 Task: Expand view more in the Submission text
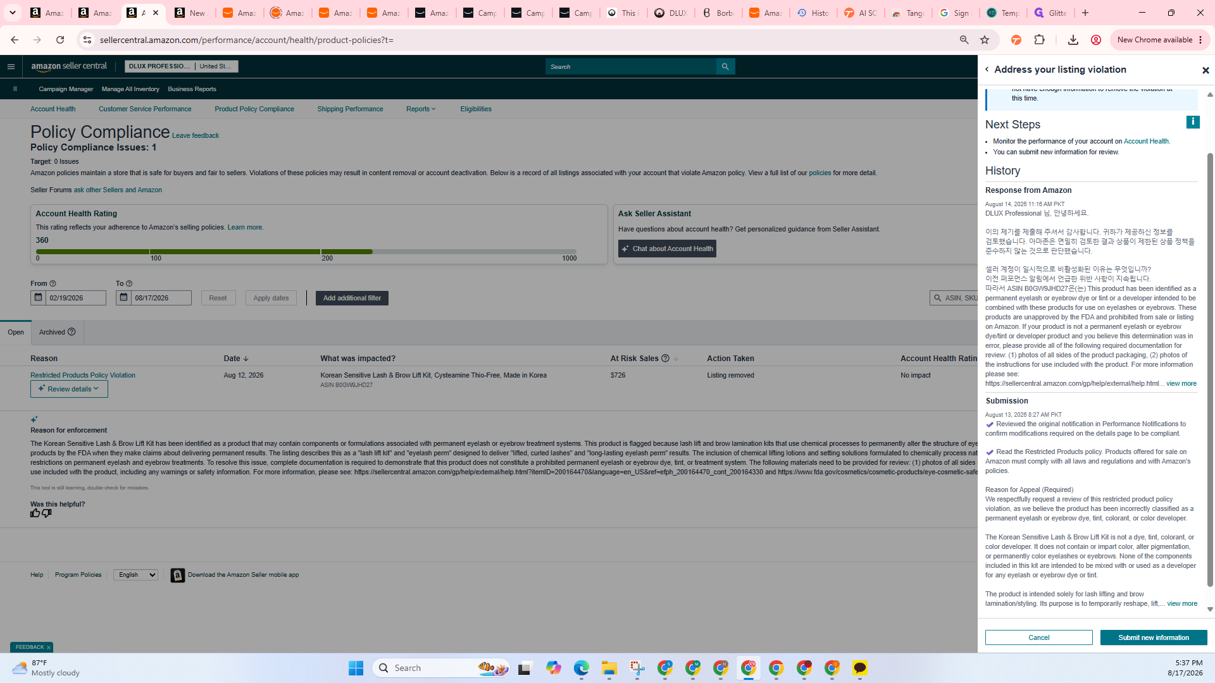pos(1181,604)
